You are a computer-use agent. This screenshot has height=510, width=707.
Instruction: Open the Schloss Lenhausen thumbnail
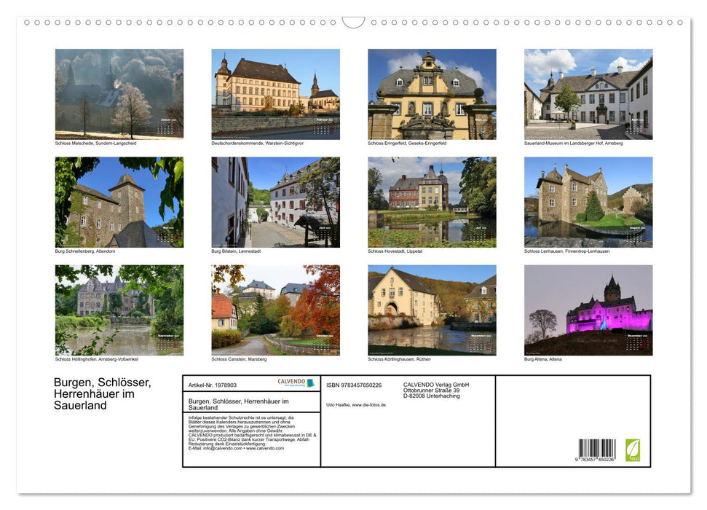click(x=588, y=202)
